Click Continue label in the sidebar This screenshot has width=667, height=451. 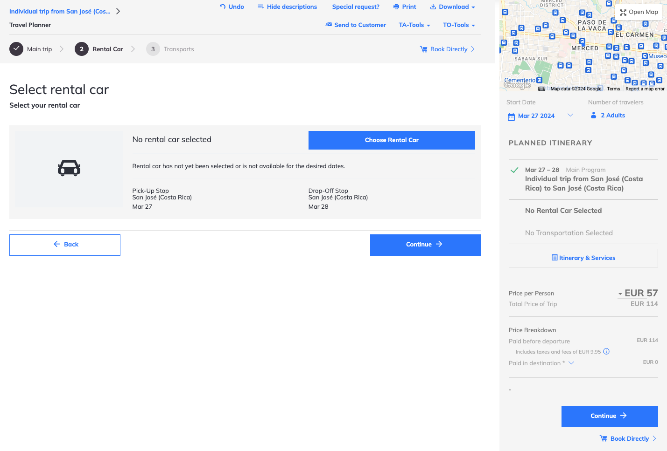(x=604, y=416)
